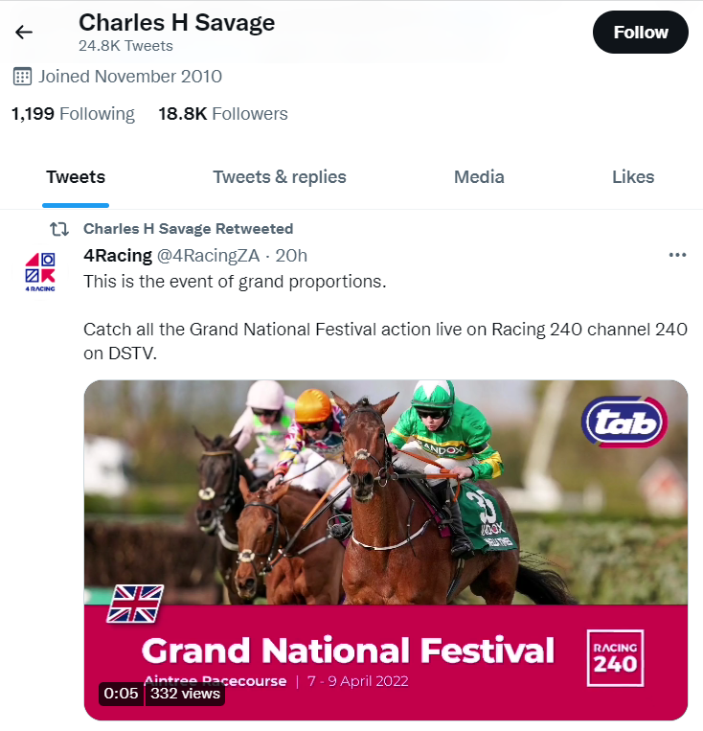Follow Charles H Savage
The width and height of the screenshot is (703, 731).
coord(641,32)
